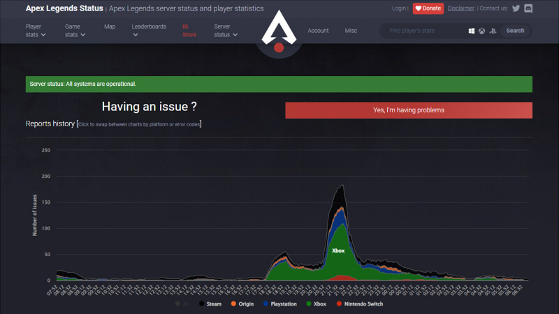Toggle the Origin series in legend
This screenshot has width=559, height=314.
(x=242, y=304)
